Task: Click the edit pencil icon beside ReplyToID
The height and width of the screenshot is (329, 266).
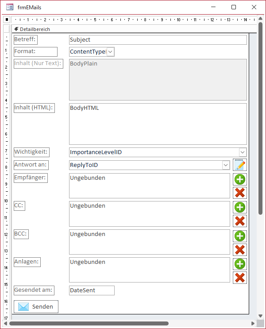Action: (240, 165)
